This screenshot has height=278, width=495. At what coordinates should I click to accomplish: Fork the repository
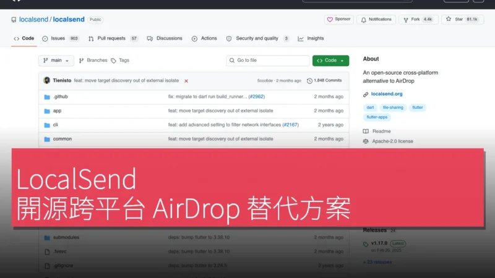418,19
